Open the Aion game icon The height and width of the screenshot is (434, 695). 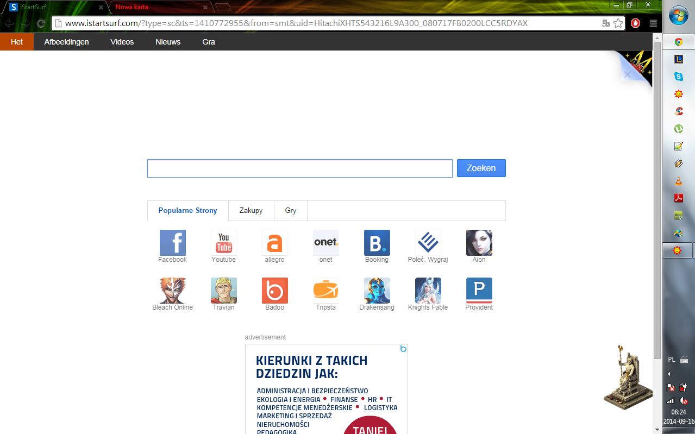(x=479, y=242)
